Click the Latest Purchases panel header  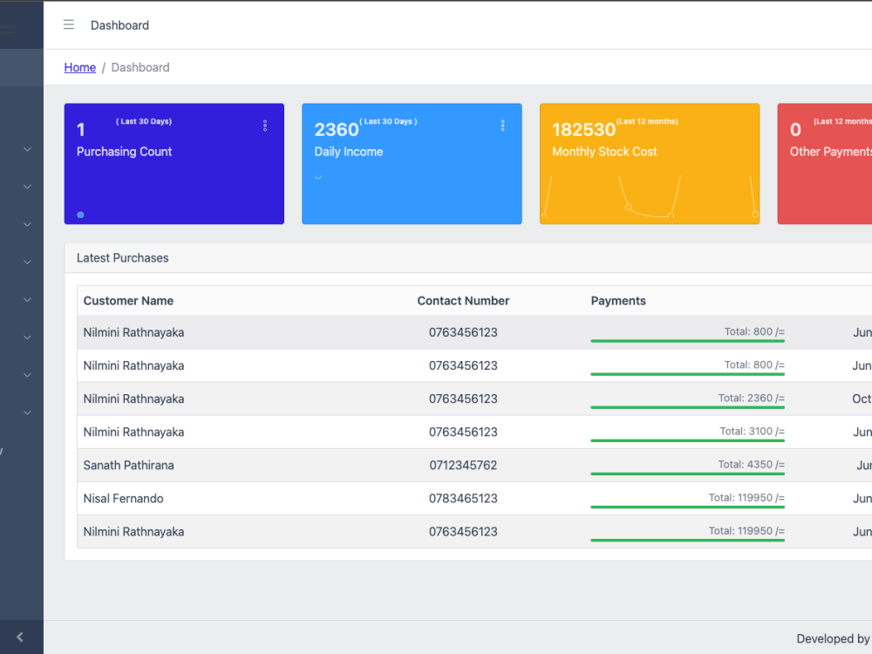(468, 258)
